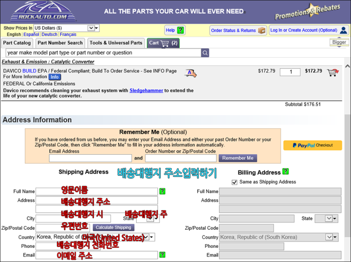Viewport: 351px width, 262px height.
Task: Click the green question mark Help icon
Action: click(180, 30)
